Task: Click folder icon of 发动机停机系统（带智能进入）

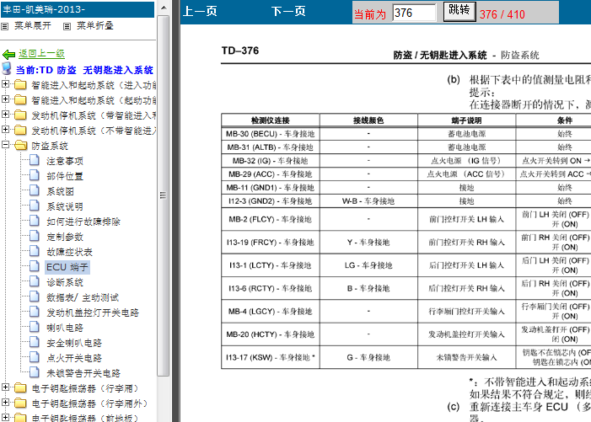Action: (x=20, y=115)
